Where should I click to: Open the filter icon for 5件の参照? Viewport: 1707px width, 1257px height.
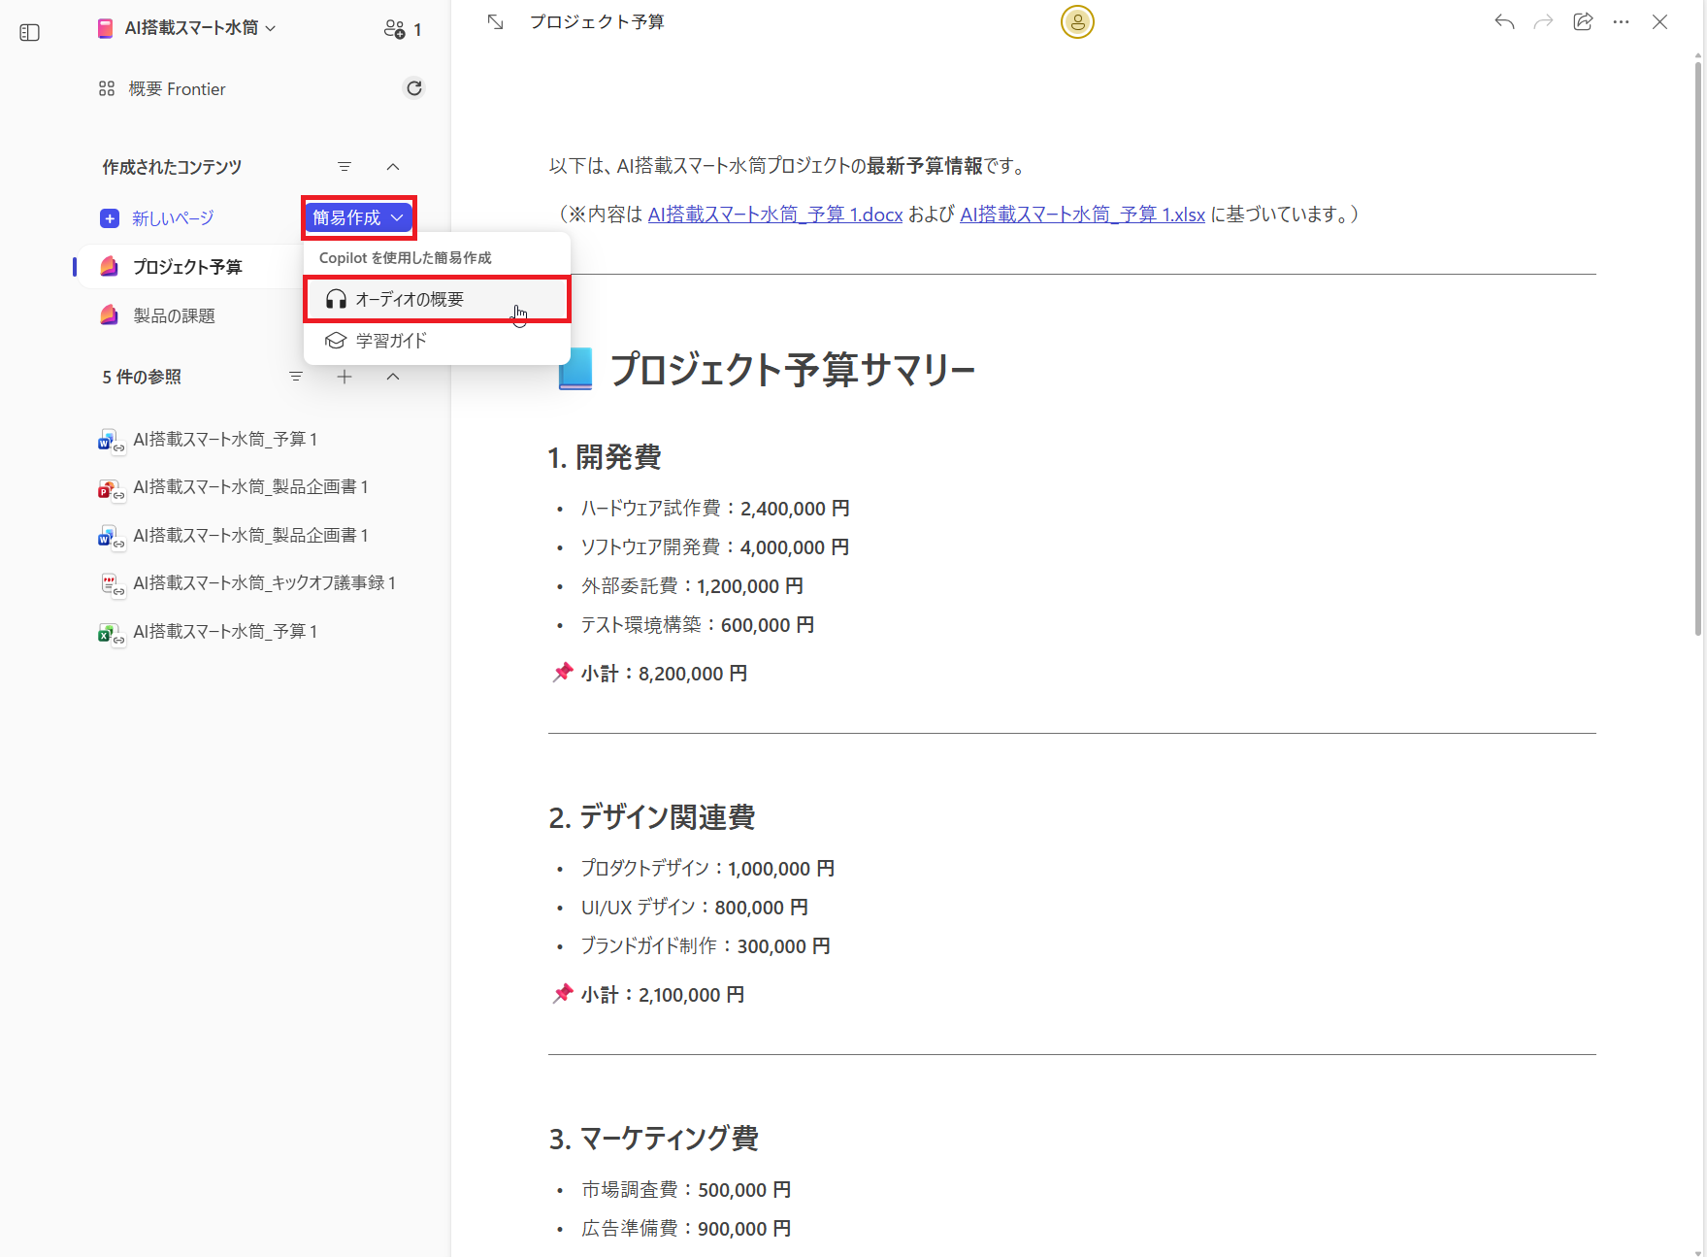click(x=296, y=377)
